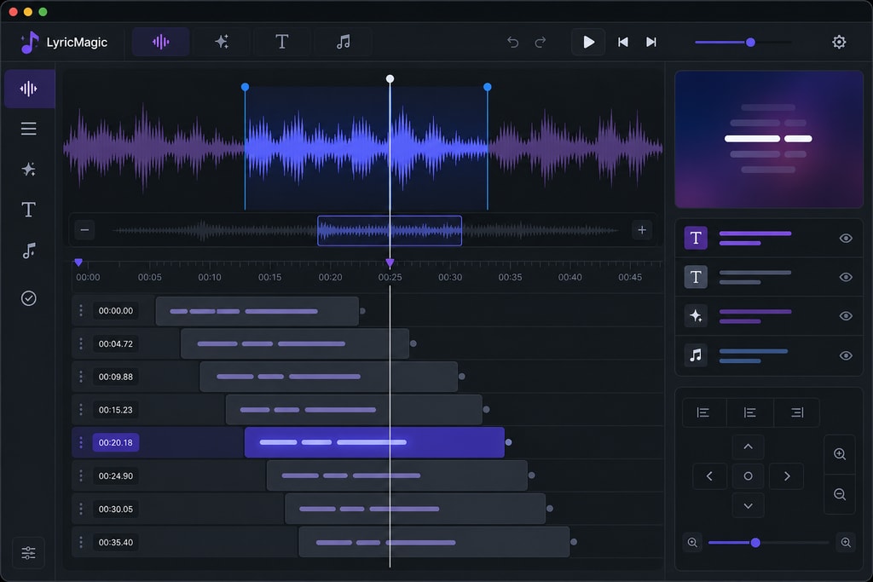Image resolution: width=873 pixels, height=582 pixels.
Task: Reset position with center circle button
Action: coord(749,476)
